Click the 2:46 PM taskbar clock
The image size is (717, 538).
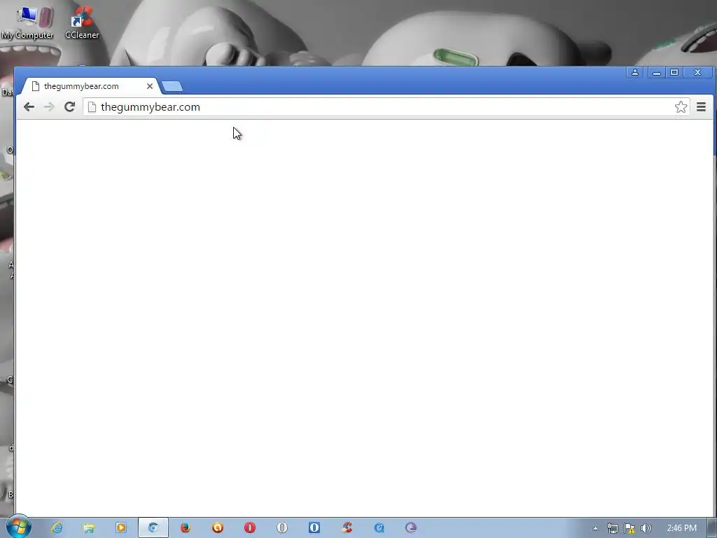(x=682, y=528)
